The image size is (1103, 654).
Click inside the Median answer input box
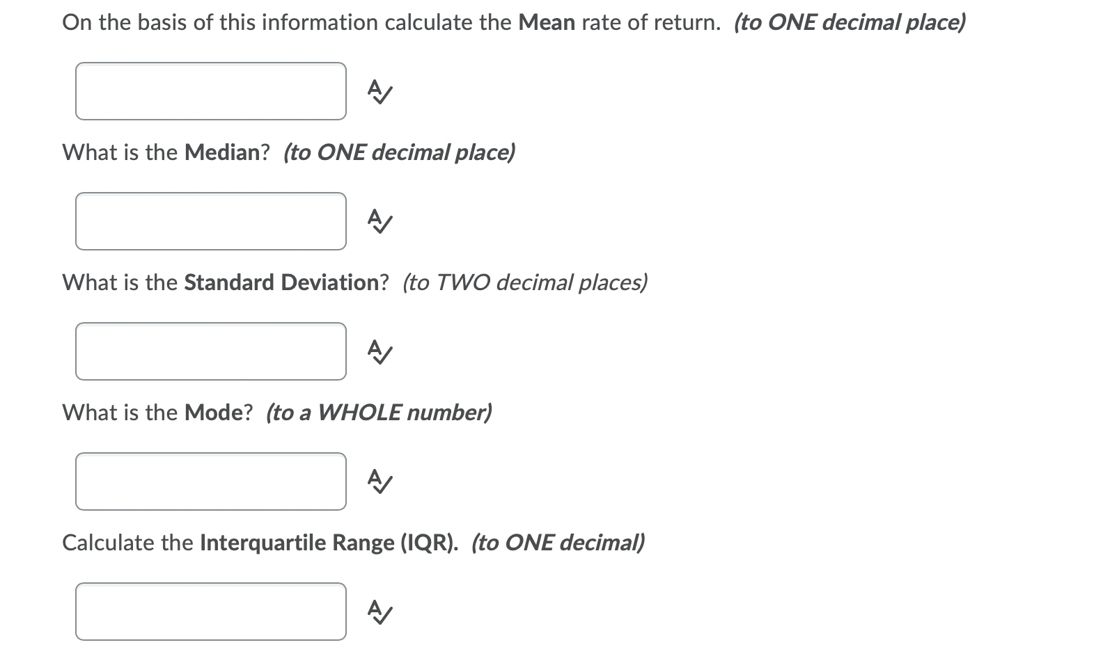[x=210, y=221]
